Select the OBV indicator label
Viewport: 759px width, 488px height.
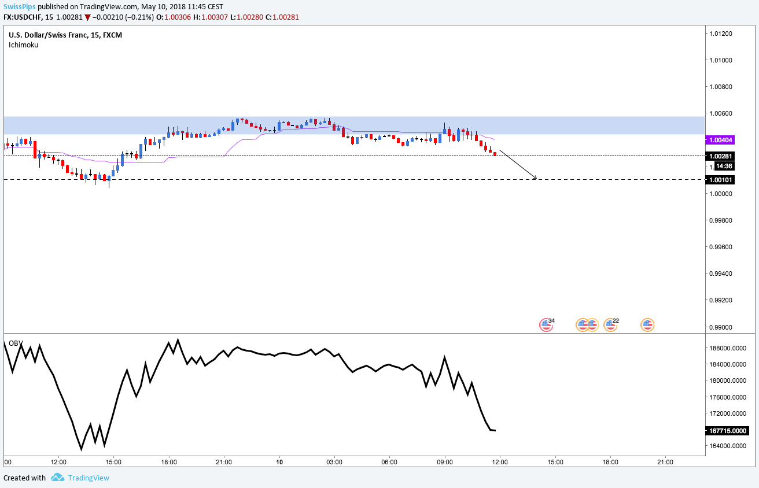tap(15, 343)
